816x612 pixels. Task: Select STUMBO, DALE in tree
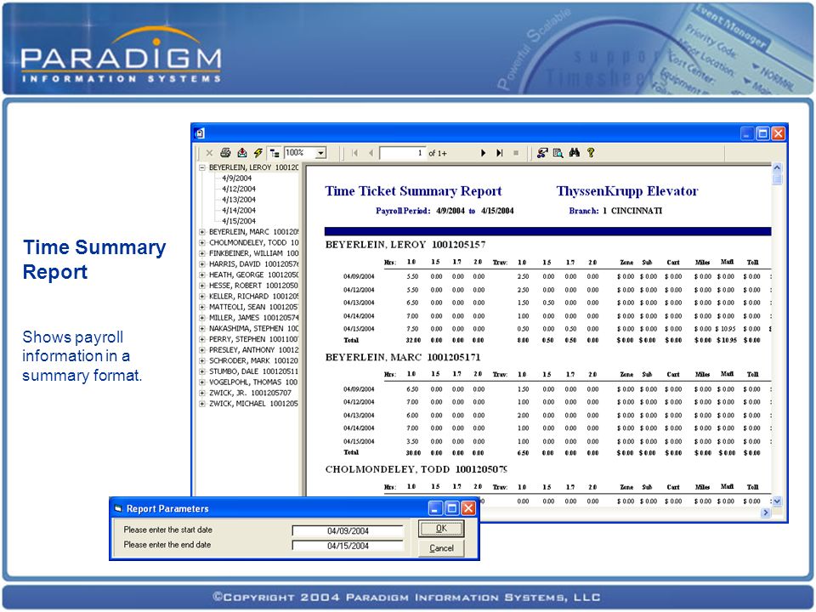(253, 371)
